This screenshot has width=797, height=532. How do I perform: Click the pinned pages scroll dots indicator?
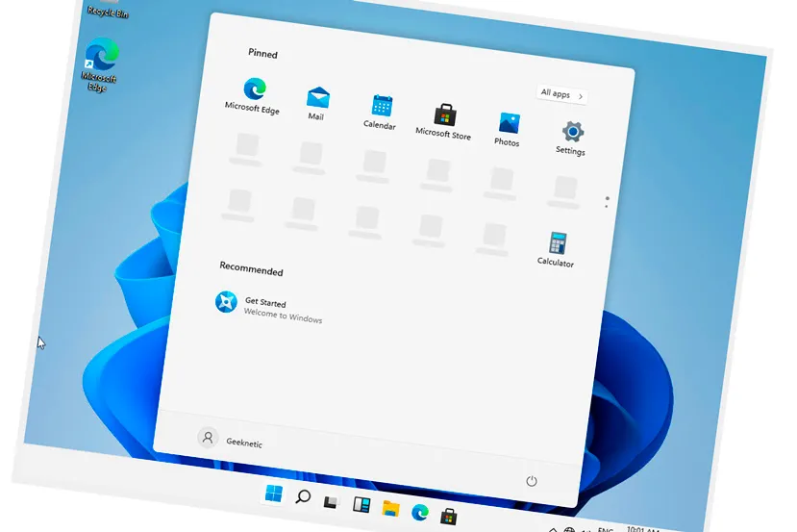(607, 202)
